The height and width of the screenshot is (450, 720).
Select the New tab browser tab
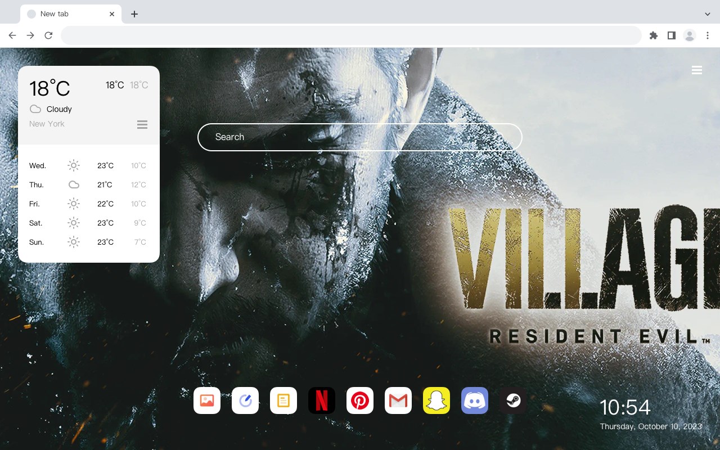click(x=71, y=14)
